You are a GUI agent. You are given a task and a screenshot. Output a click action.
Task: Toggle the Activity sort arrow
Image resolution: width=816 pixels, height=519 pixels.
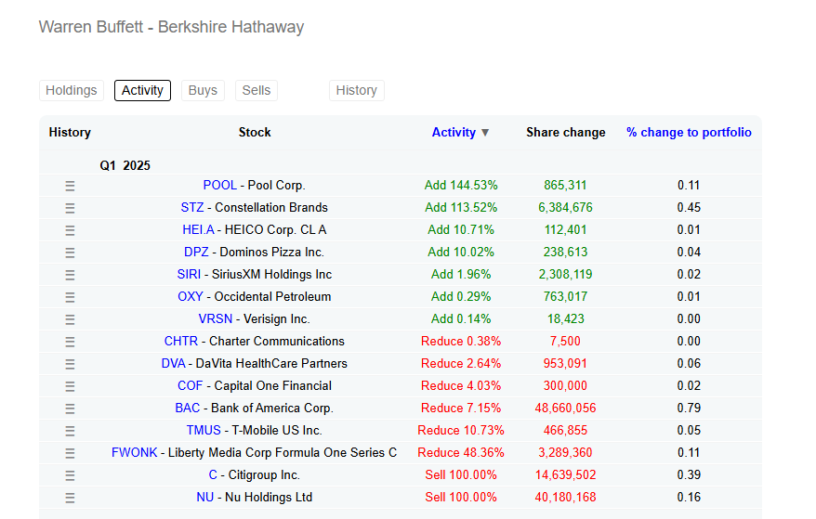coord(485,133)
